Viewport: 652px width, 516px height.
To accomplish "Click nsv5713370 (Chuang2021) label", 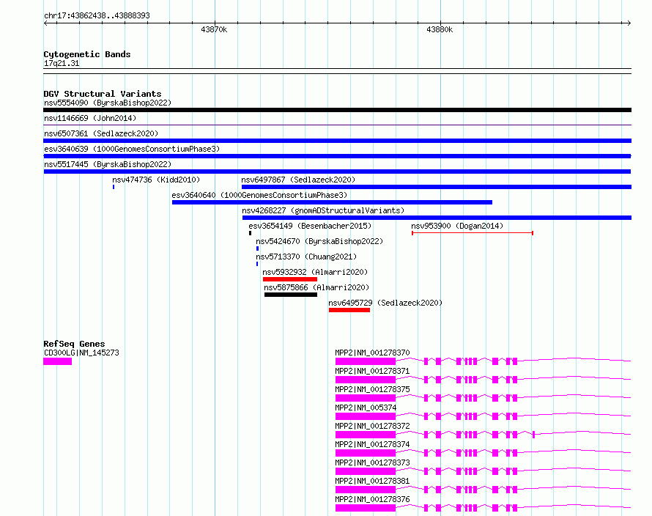I will tap(306, 257).
